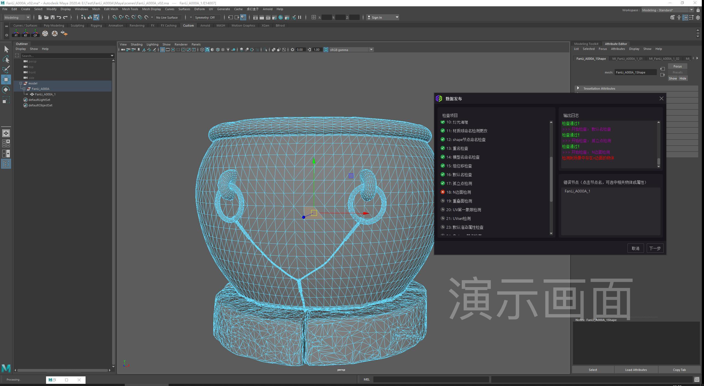The image size is (704, 386).
Task: Open the Mesh Tools menu
Action: (130, 9)
